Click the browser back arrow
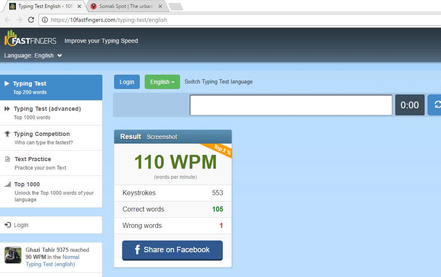The width and height of the screenshot is (441, 277). click(x=8, y=20)
